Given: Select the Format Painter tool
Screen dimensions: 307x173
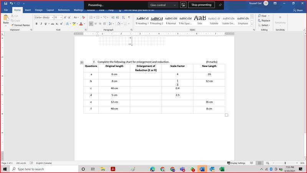Looking at the screenshot, I should (x=20, y=25).
